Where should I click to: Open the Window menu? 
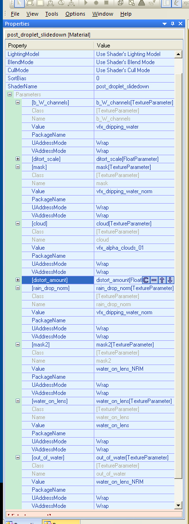pos(103,14)
